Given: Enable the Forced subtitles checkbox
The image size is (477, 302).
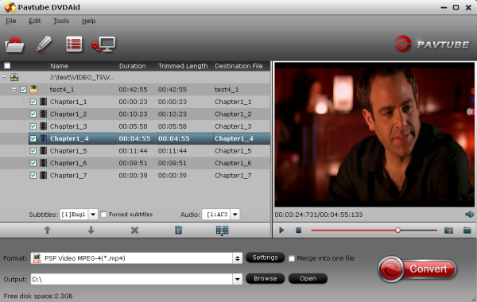Looking at the screenshot, I should point(103,215).
